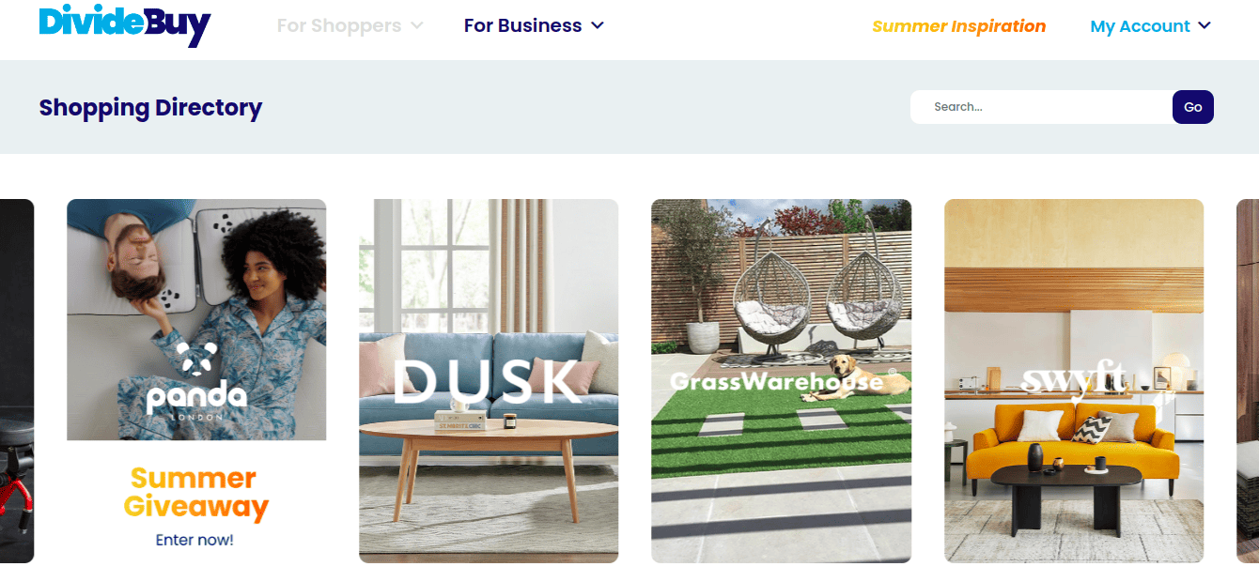Screen dimensions: 1259x582
Task: Open the Summer Inspiration link
Action: (959, 26)
